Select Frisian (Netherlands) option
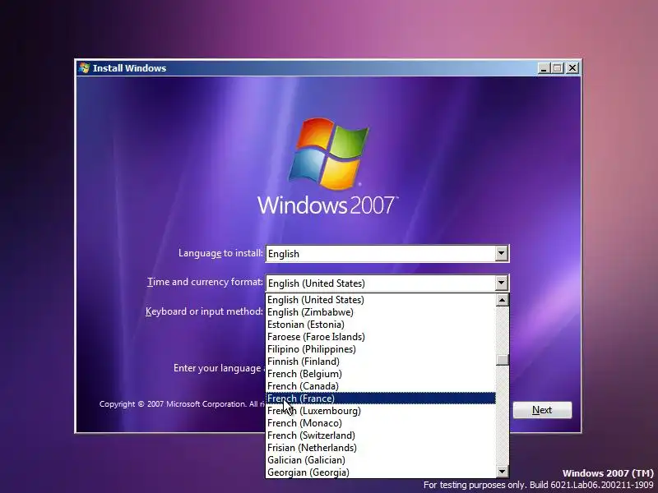The height and width of the screenshot is (493, 658). point(381,448)
